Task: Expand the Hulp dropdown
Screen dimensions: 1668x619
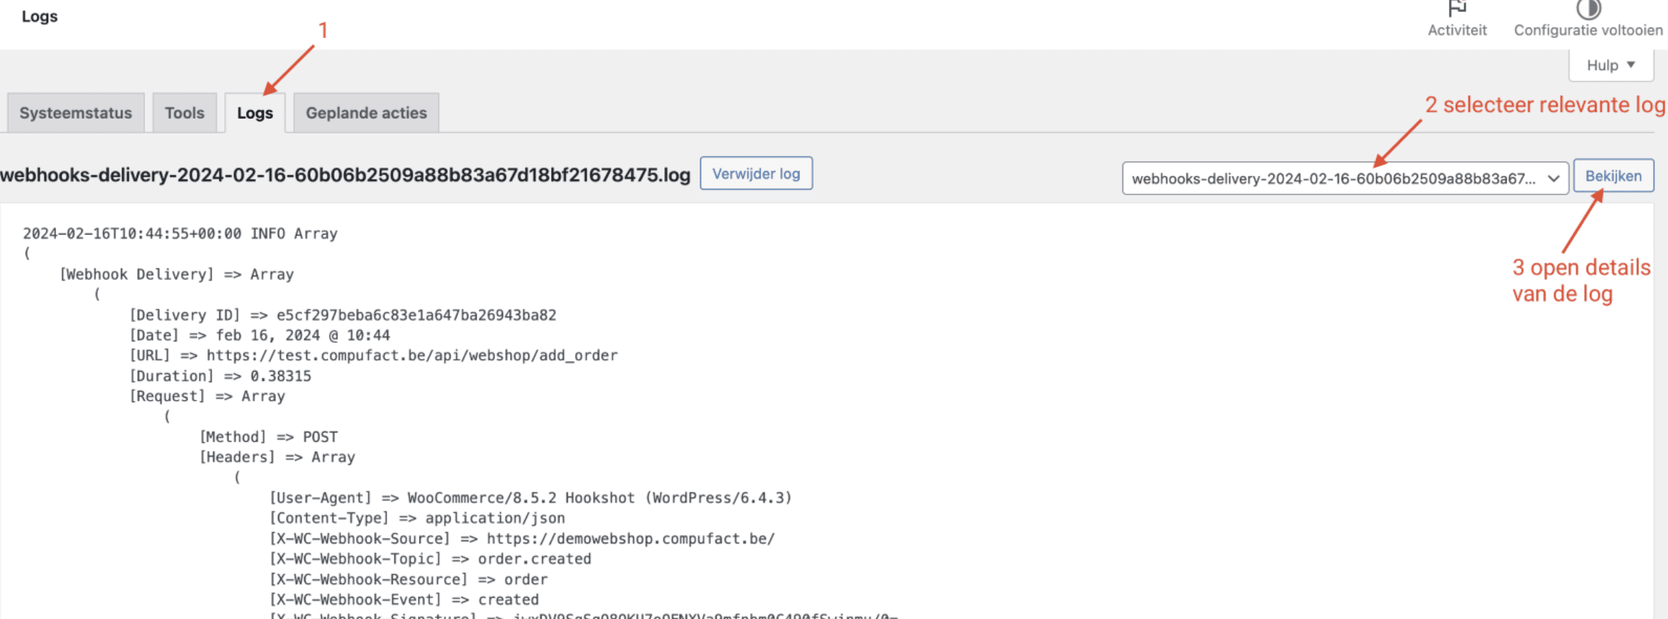Action: click(x=1611, y=65)
